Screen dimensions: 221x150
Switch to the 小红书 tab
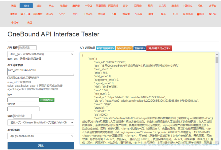pyautogui.click(x=15, y=22)
